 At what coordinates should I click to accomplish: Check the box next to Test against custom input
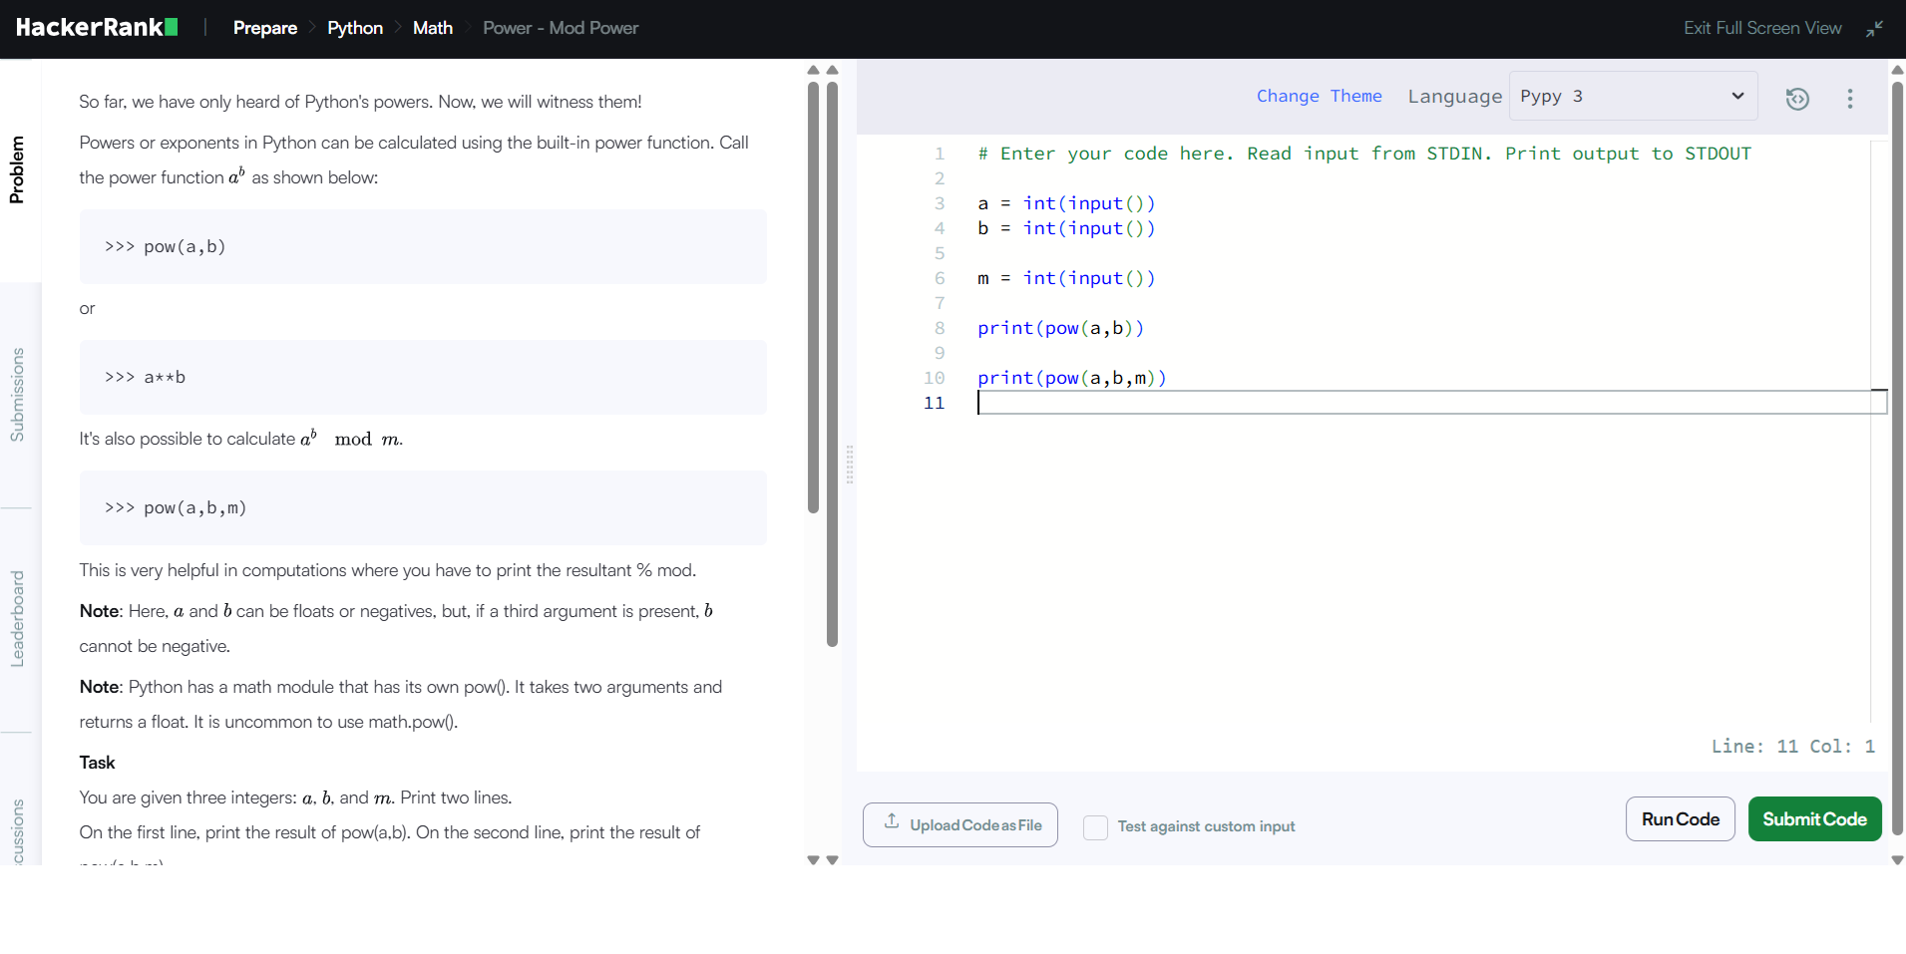tap(1096, 827)
